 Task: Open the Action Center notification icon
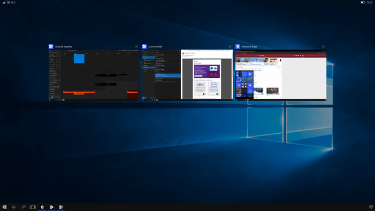point(370,207)
